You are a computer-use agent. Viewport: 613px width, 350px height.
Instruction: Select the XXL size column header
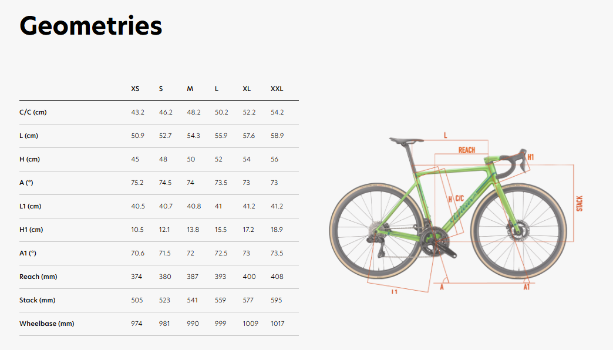pyautogui.click(x=277, y=89)
